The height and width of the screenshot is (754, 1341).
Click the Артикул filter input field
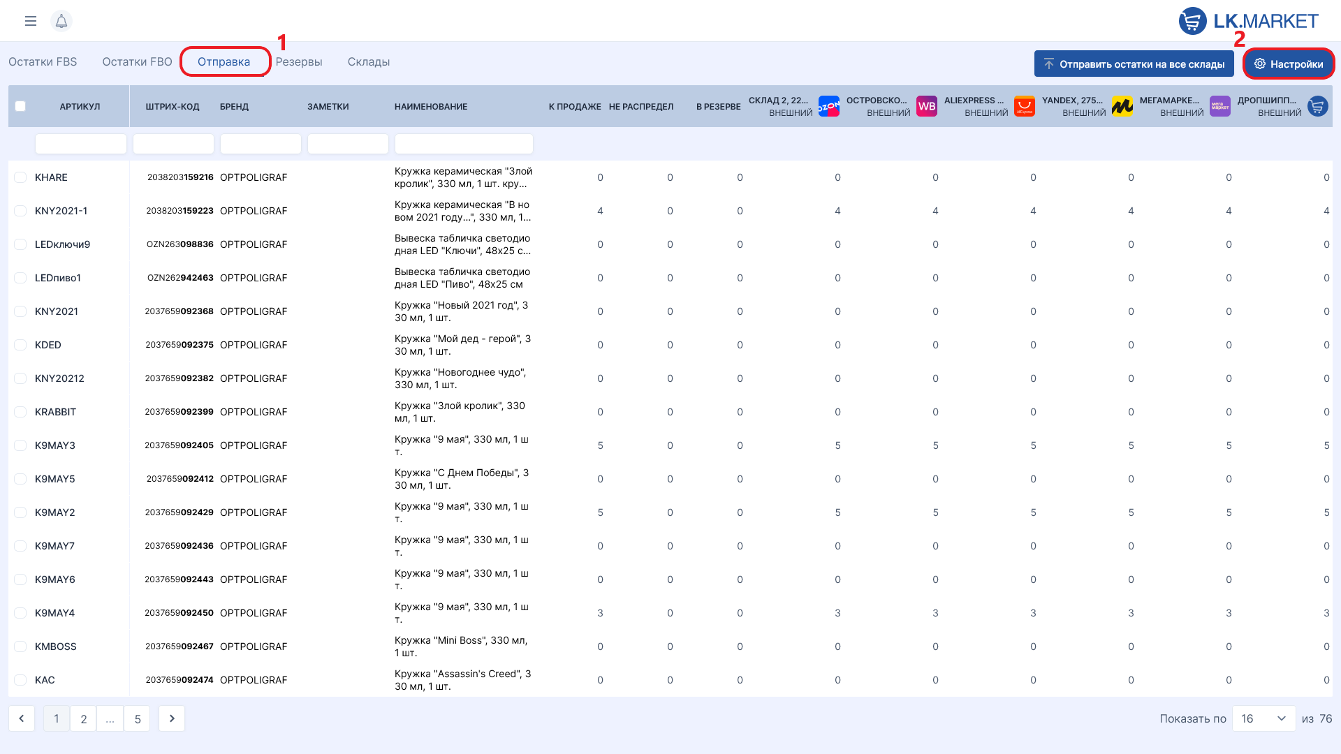pyautogui.click(x=81, y=144)
